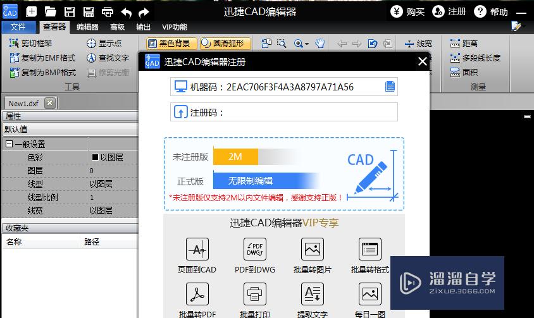Open a file with the folder icon
This screenshot has height=318, width=534.
51,12
